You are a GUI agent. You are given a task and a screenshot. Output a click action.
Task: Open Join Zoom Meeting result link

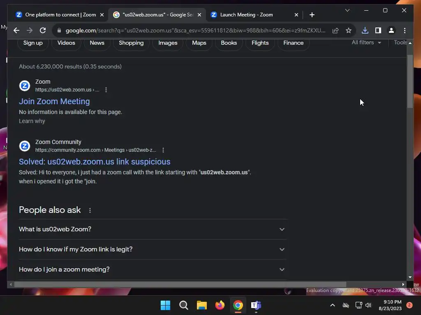[x=54, y=101]
